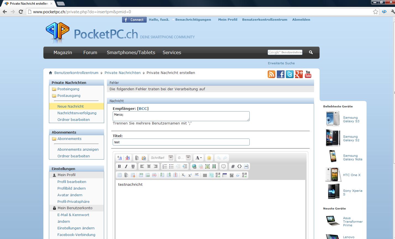The image size is (395, 239).
Task: Open the Magazin menu
Action: click(63, 52)
